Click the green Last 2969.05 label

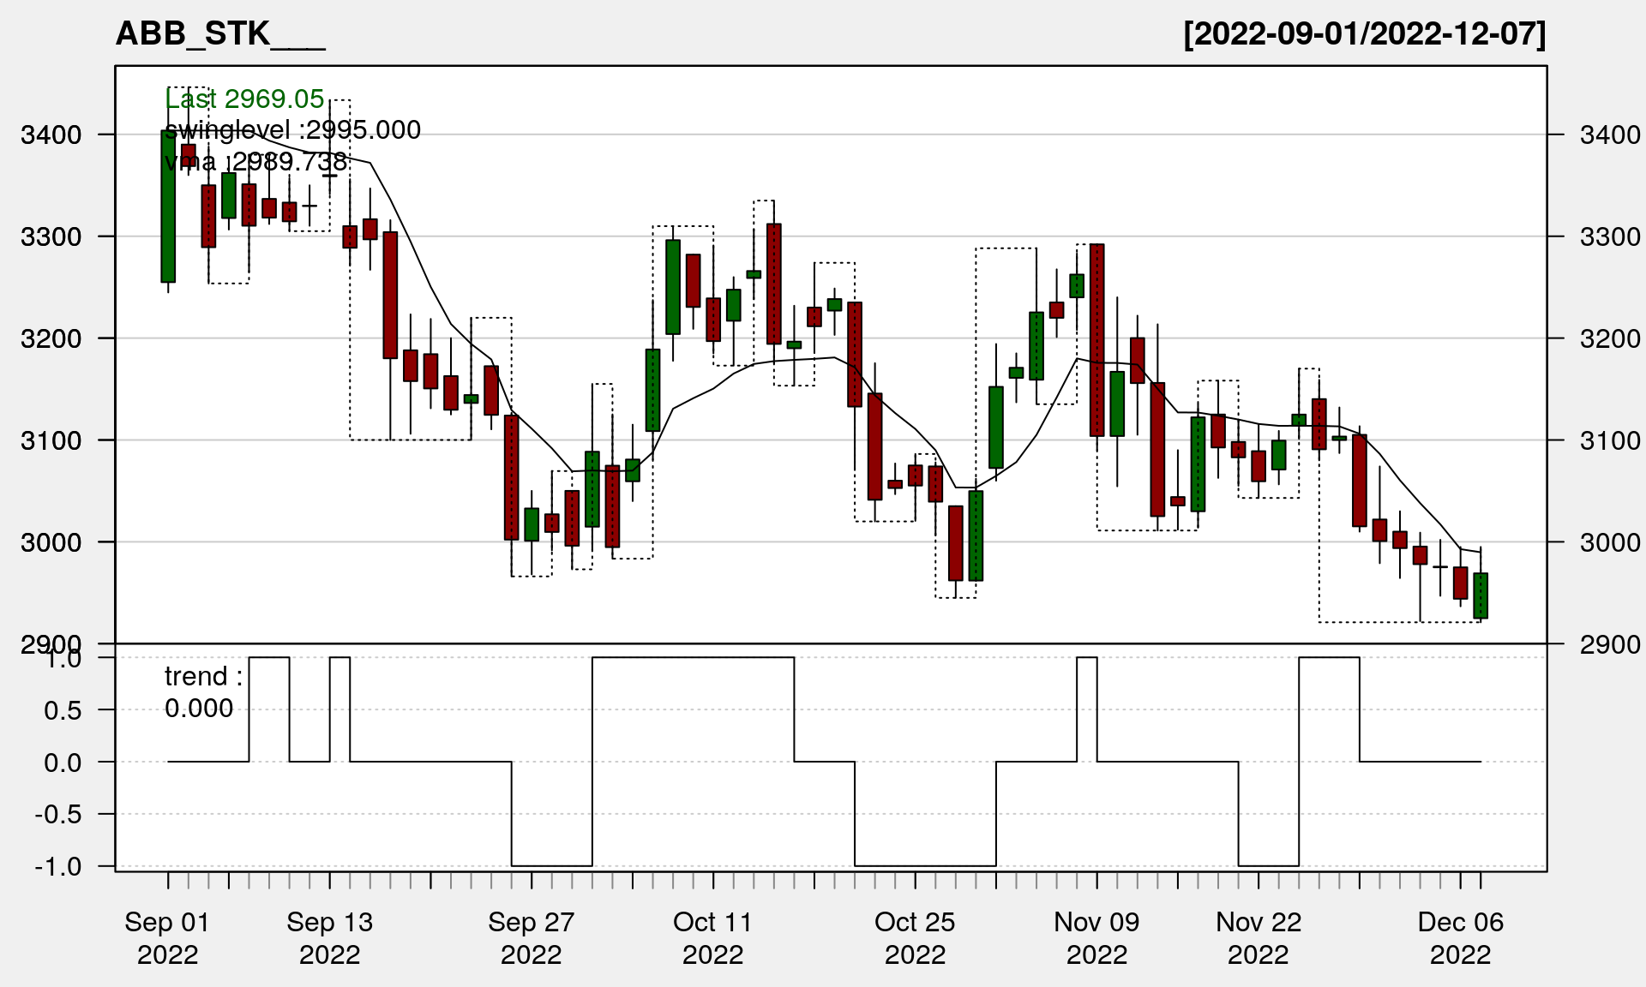click(244, 99)
